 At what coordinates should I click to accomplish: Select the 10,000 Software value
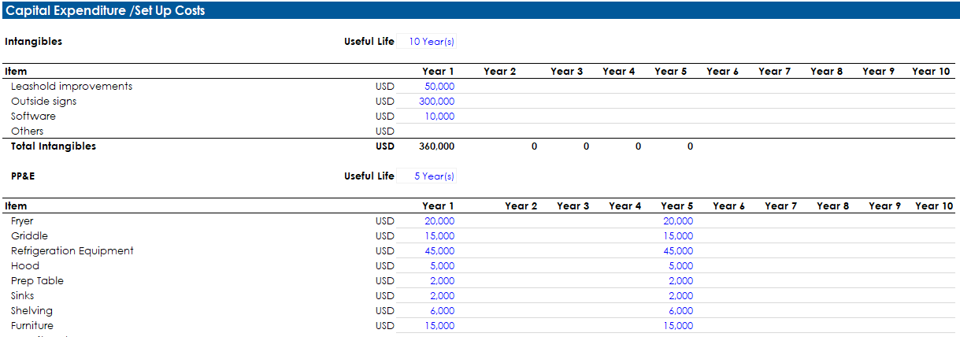[439, 117]
